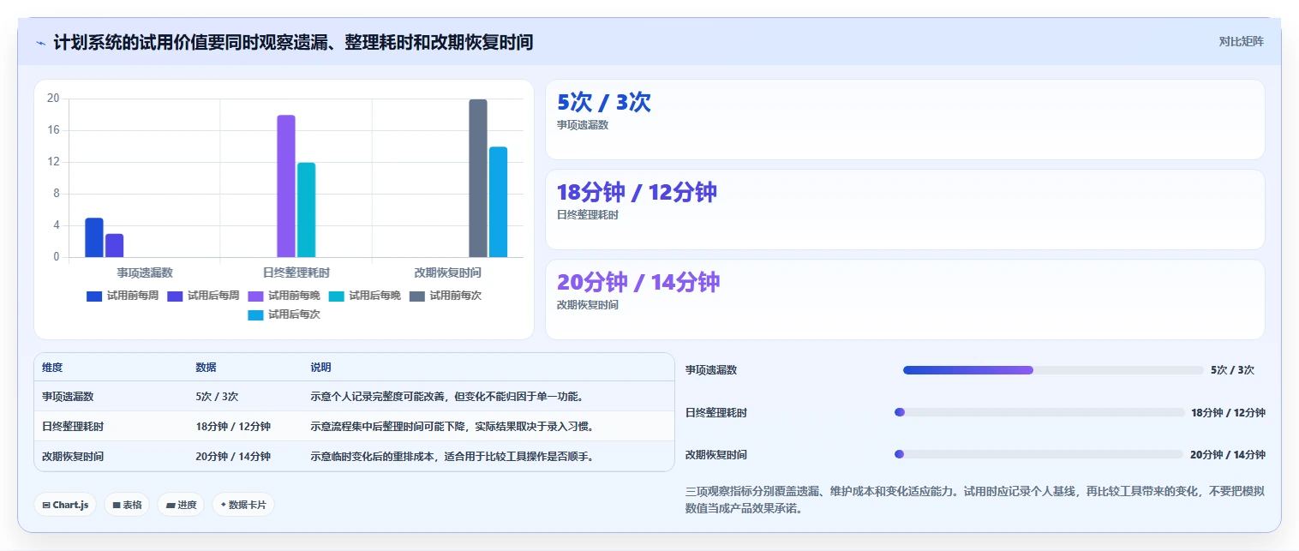Click description starting 示意流程集中后整理时间

452,427
